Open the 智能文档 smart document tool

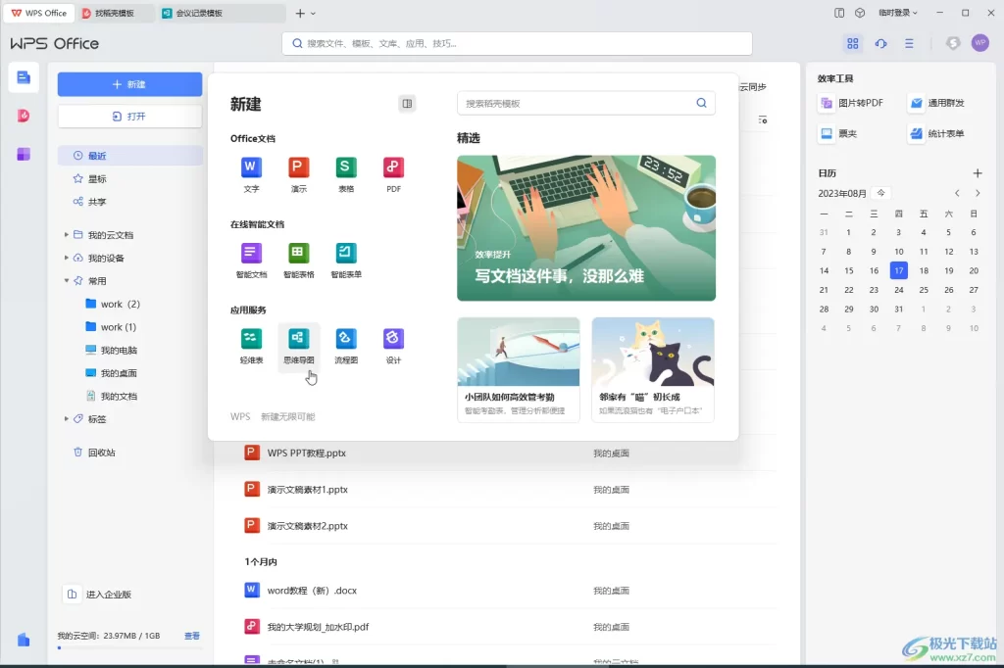251,255
